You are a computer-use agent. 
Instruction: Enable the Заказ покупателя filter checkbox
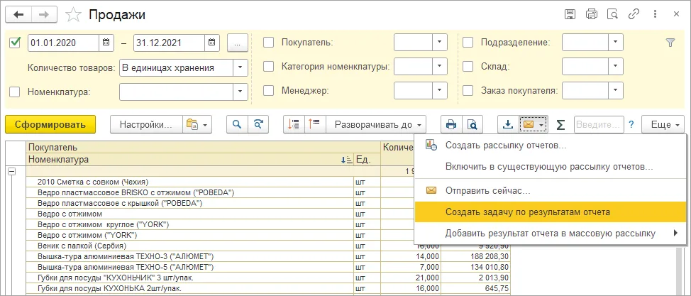(468, 92)
